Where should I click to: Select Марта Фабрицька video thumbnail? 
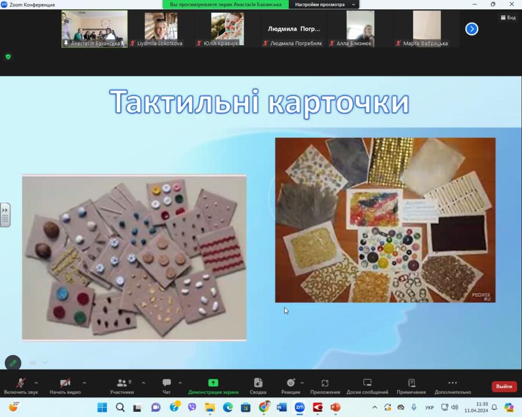(x=427, y=29)
